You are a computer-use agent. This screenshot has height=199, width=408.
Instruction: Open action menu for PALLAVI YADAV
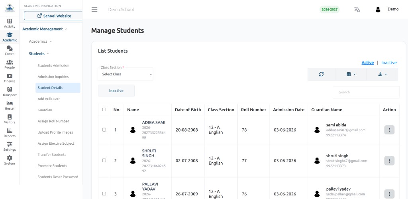(389, 194)
